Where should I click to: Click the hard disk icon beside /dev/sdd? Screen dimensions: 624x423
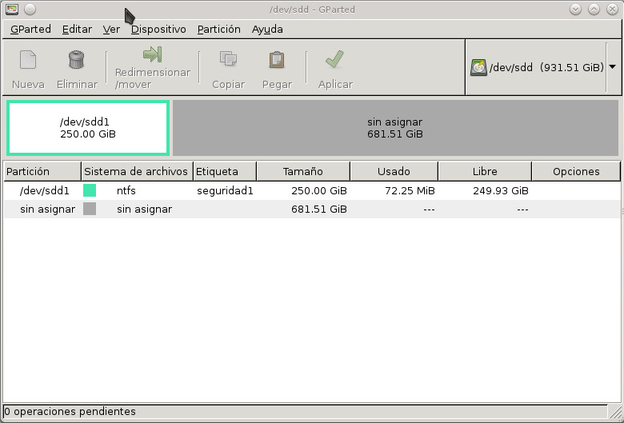click(x=478, y=67)
